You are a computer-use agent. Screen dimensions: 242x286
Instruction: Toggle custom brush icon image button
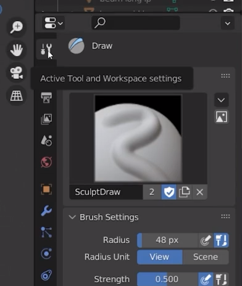point(221,116)
